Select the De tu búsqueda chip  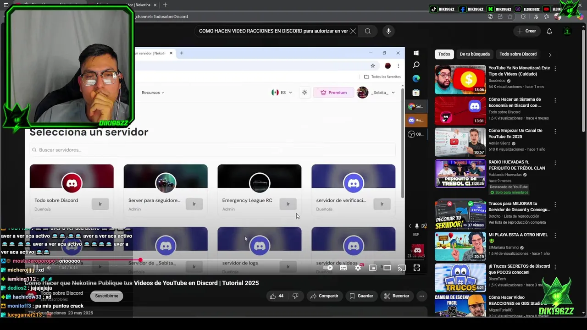(475, 54)
